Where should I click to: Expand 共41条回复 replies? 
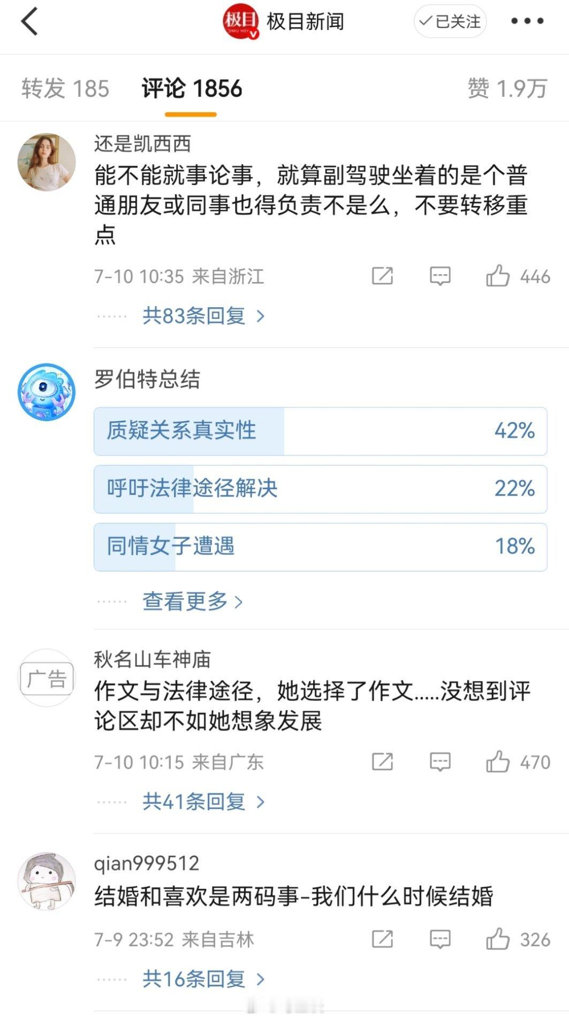pos(203,801)
